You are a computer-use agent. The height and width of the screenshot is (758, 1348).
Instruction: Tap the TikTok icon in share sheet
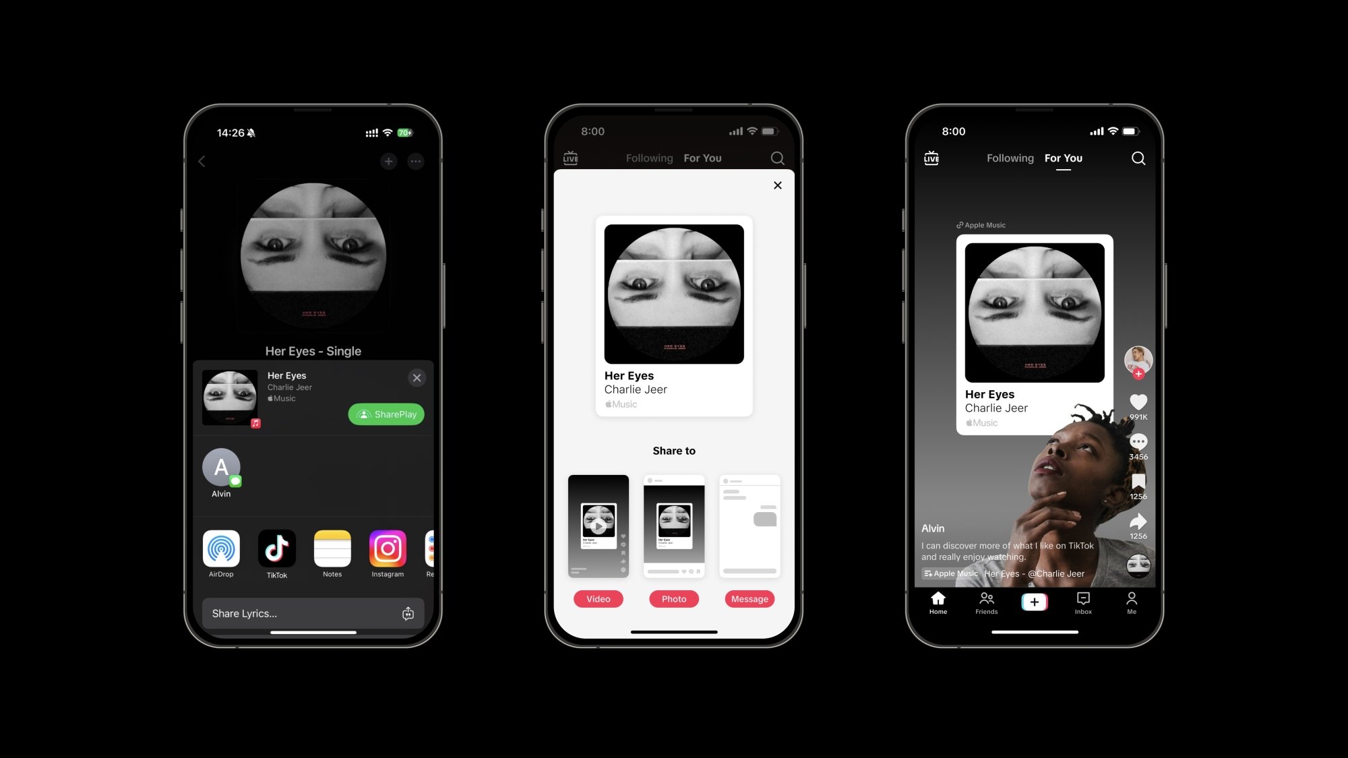[277, 549]
